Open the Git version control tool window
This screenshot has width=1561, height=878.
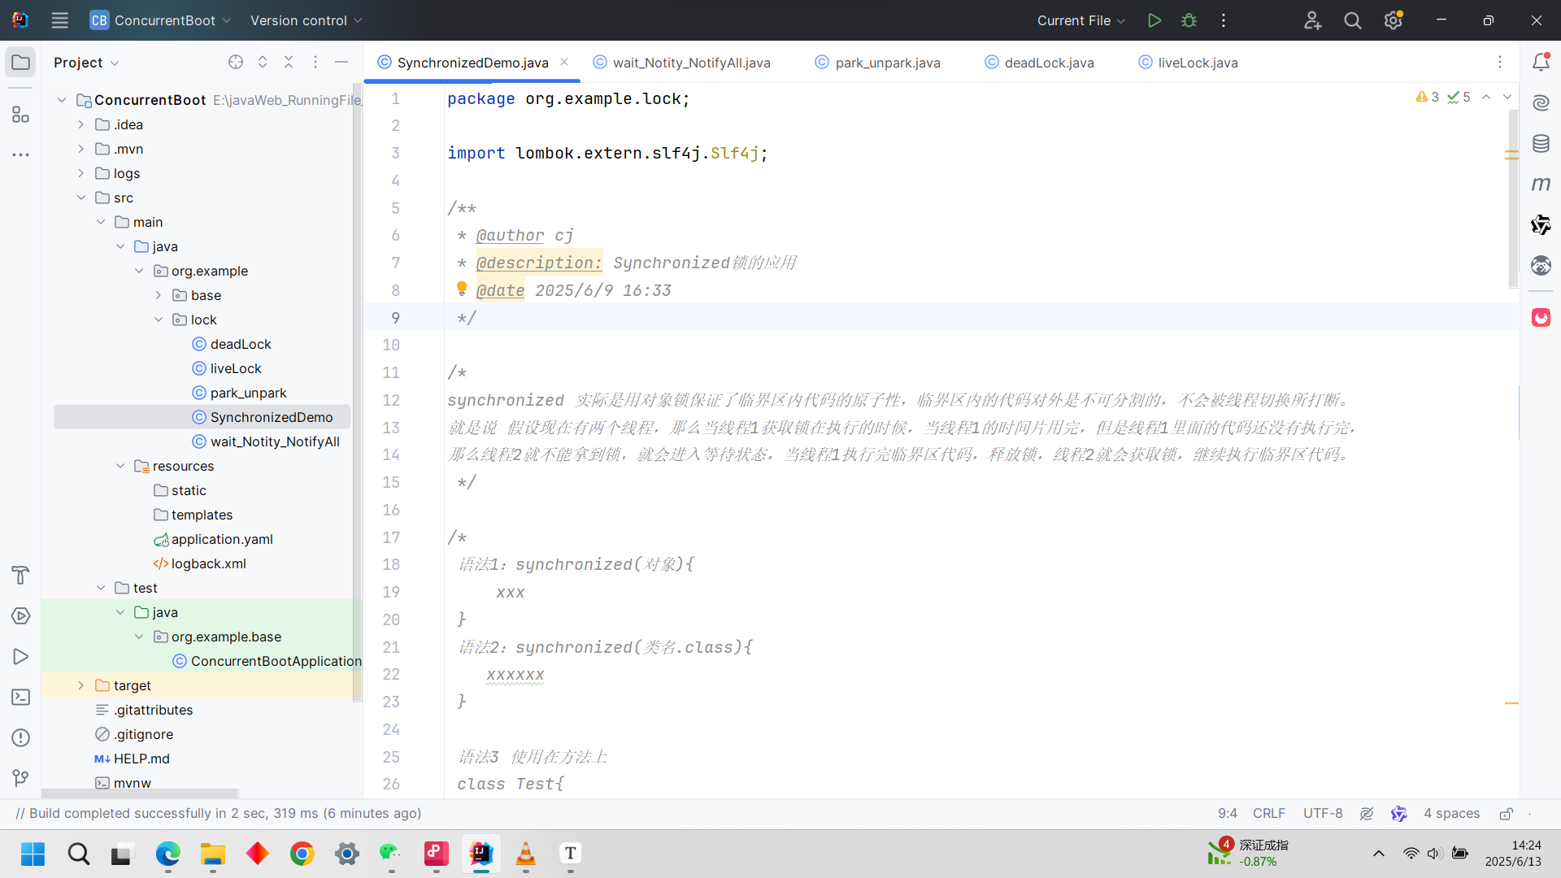point(21,778)
